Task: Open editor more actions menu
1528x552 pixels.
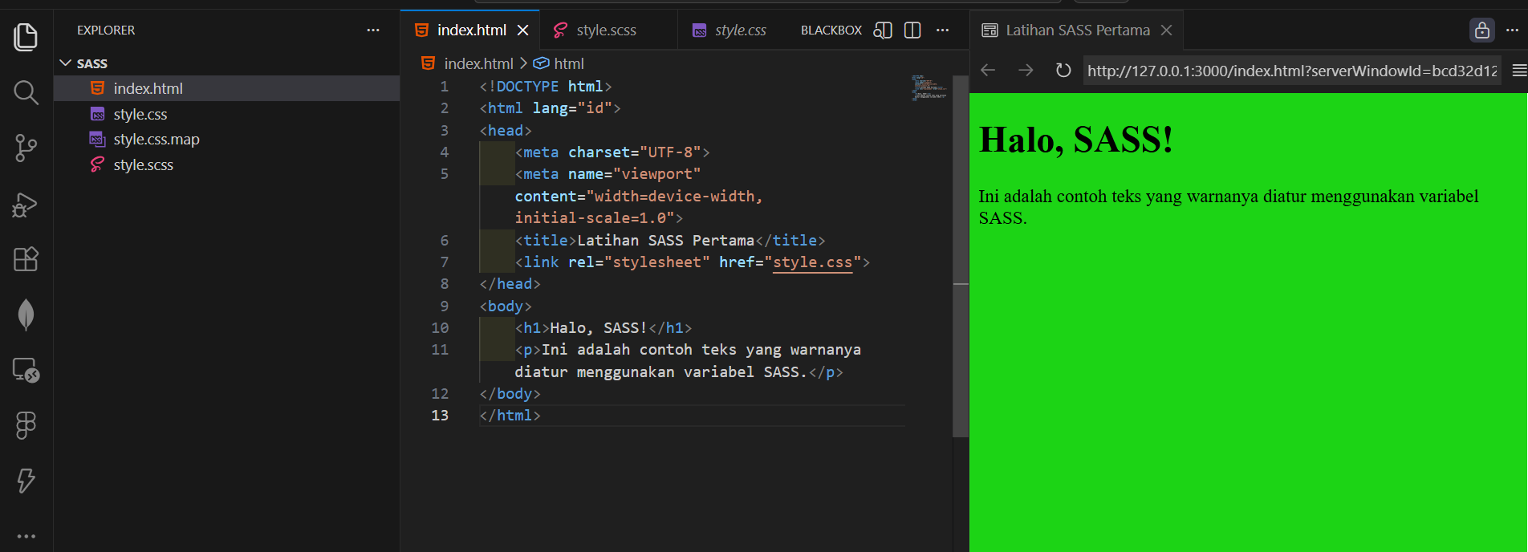Action: (x=942, y=30)
